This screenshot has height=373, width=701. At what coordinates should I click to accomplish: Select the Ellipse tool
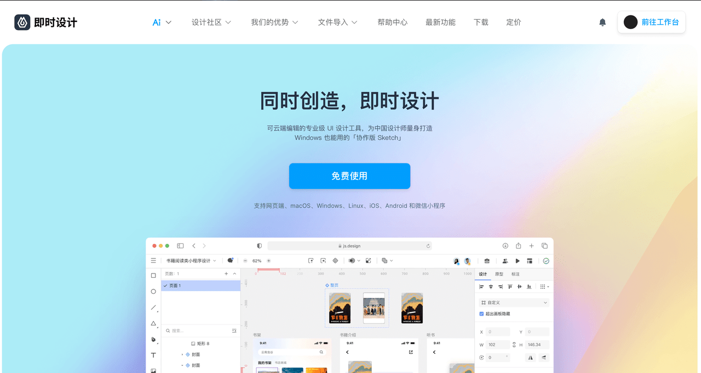(x=153, y=292)
